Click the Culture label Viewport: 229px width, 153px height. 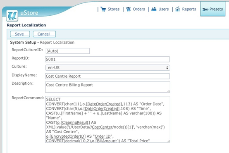click(x=19, y=67)
